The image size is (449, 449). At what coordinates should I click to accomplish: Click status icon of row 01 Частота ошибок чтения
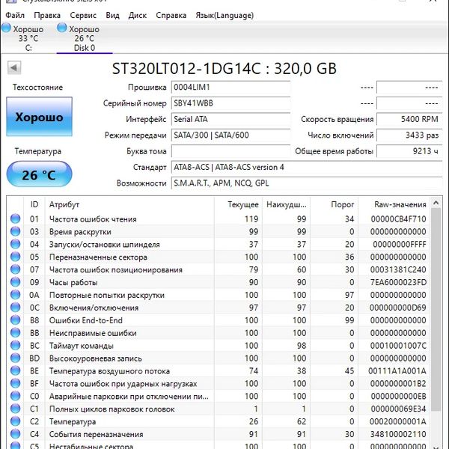[x=16, y=219]
